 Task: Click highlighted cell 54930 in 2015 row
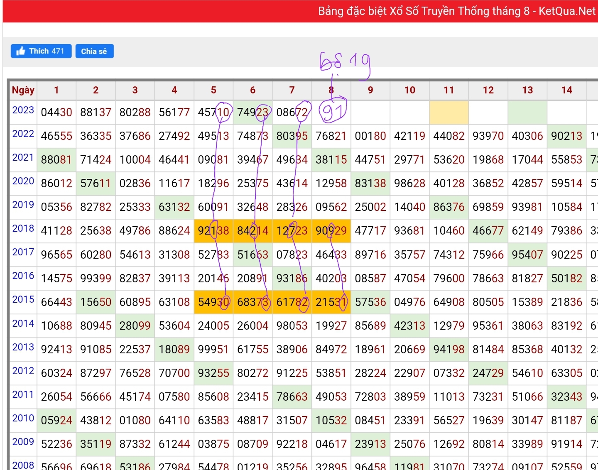point(213,302)
